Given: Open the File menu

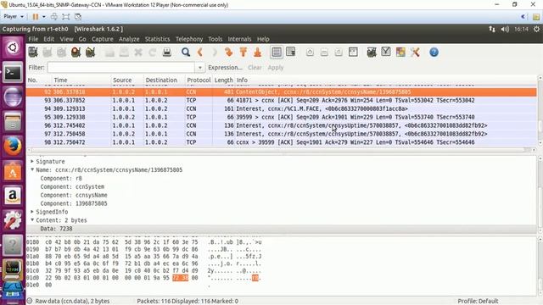Looking at the screenshot, I should tap(33, 39).
